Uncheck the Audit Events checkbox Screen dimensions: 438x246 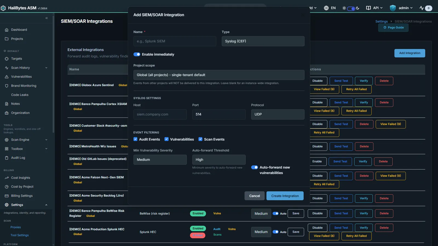coord(135,139)
